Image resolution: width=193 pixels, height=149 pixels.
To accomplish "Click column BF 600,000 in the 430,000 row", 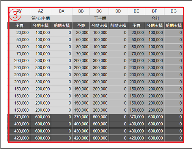I will 155,131.
